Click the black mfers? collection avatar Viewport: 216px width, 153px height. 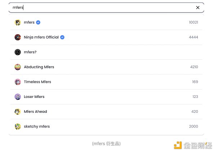(18, 52)
